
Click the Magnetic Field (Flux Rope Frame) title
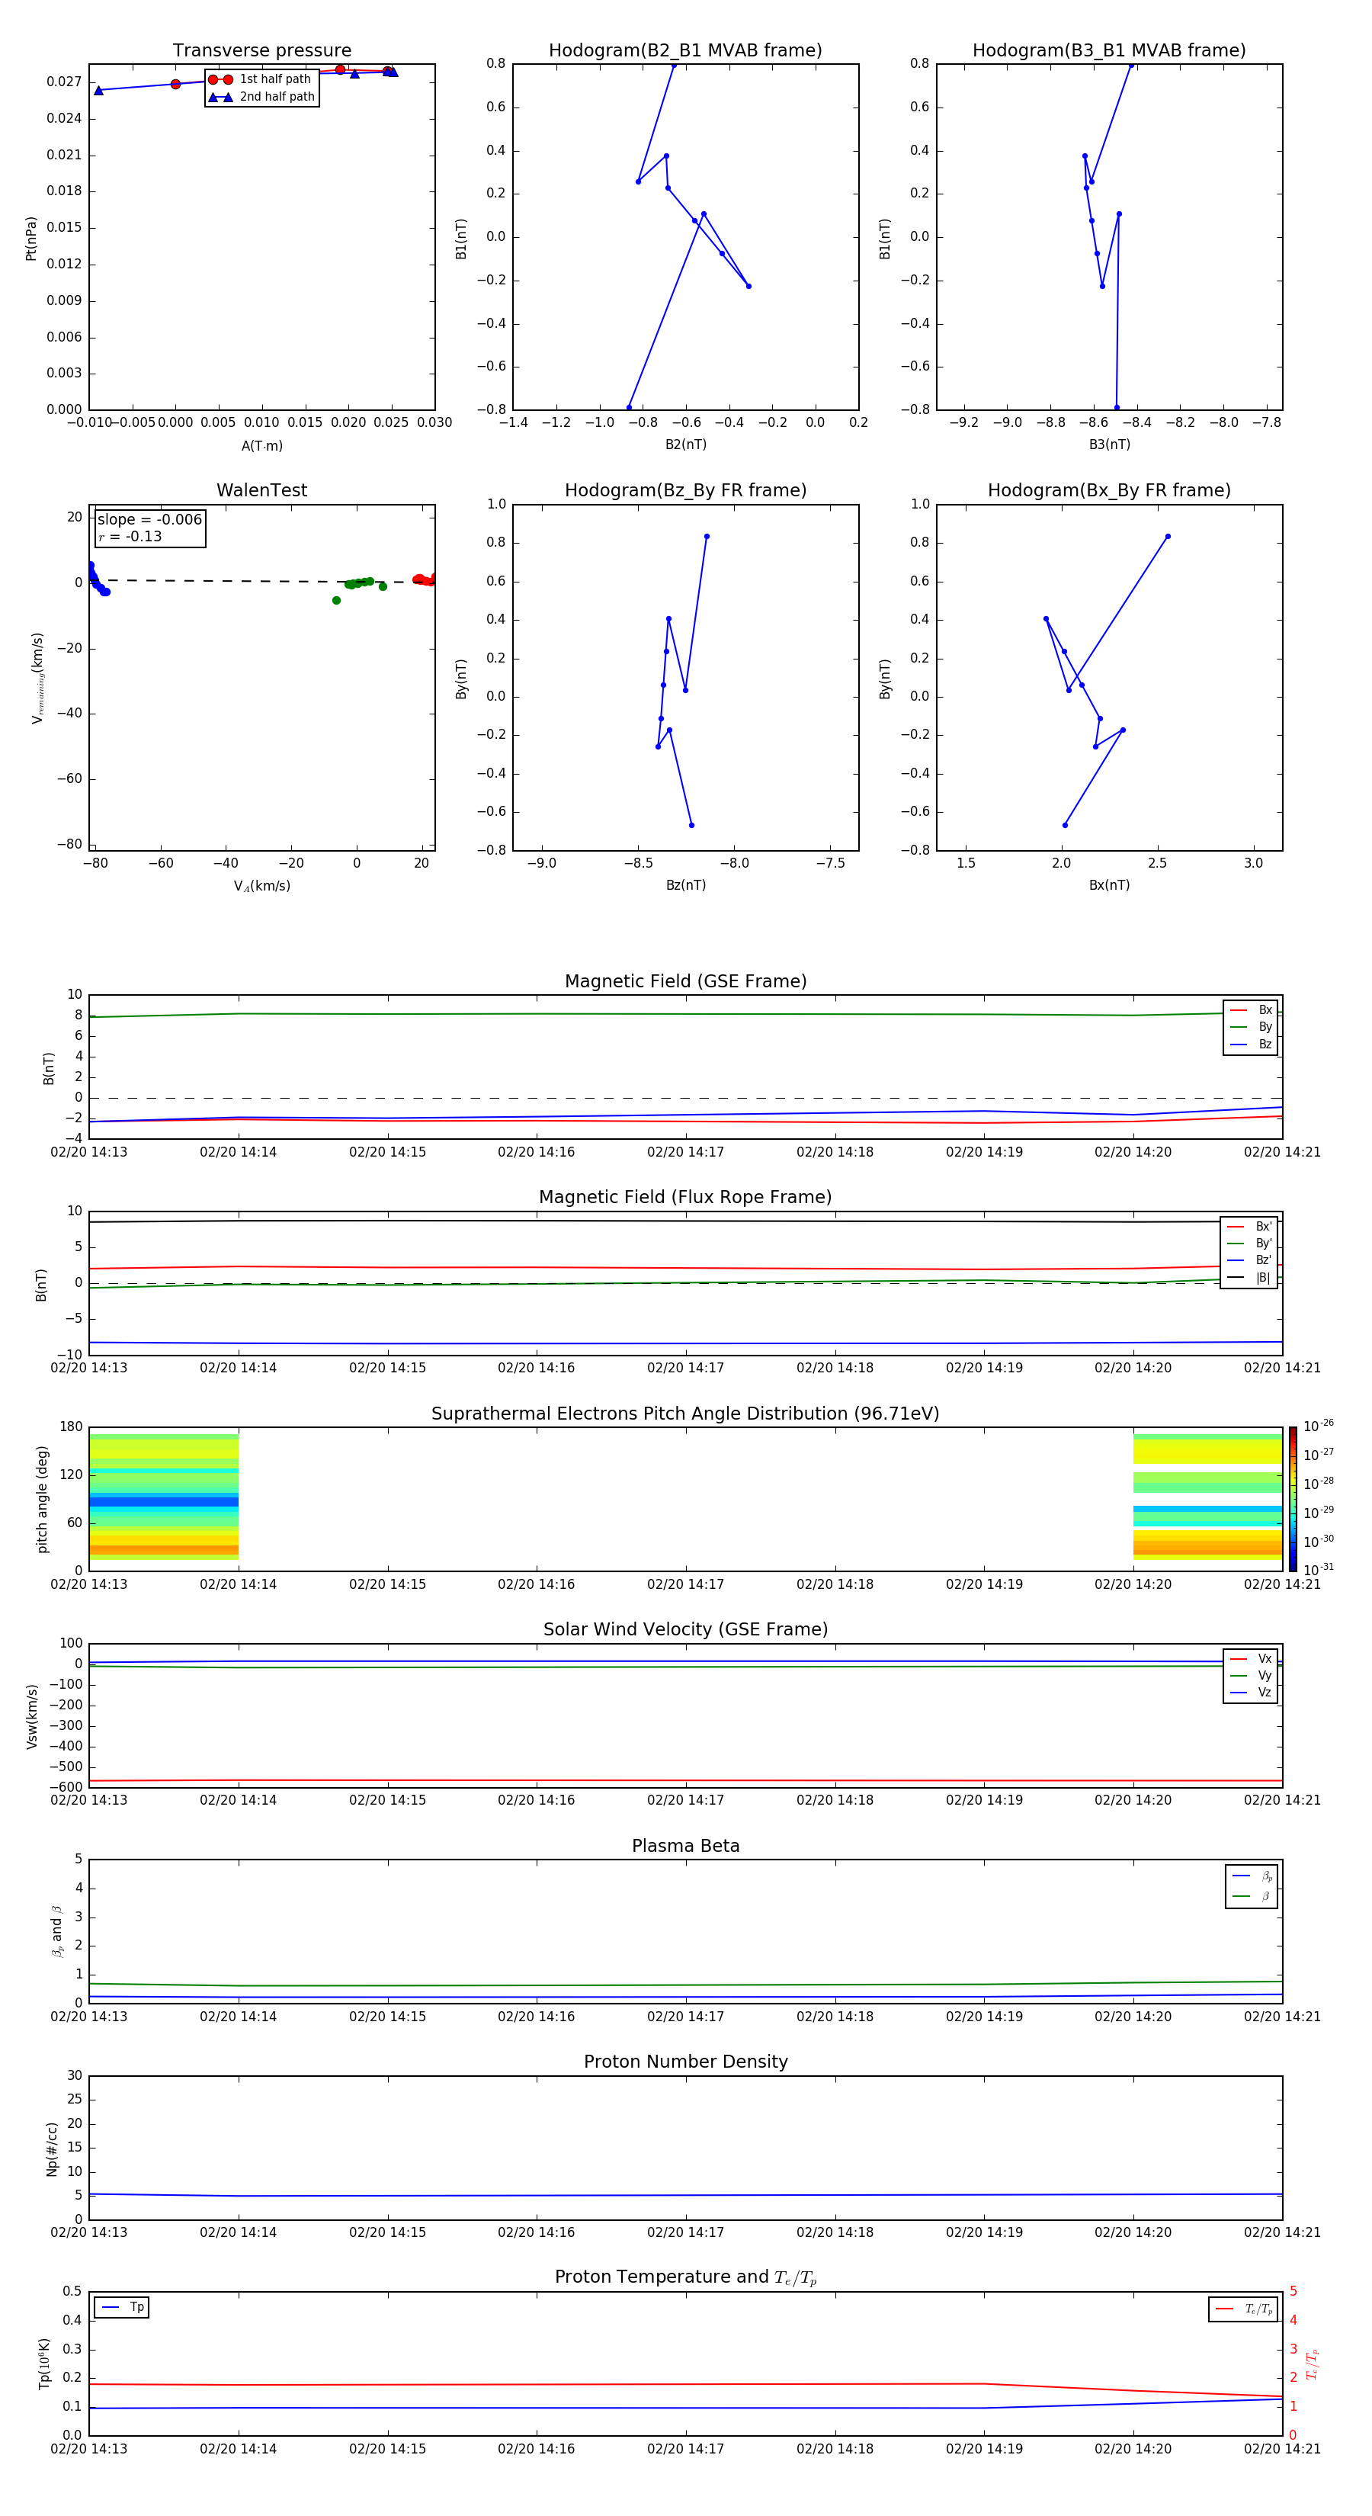[x=685, y=1198]
